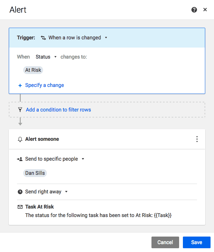214x252 pixels.
Task: Expand the Trigger type dropdown arrow
Action: pyautogui.click(x=106, y=38)
